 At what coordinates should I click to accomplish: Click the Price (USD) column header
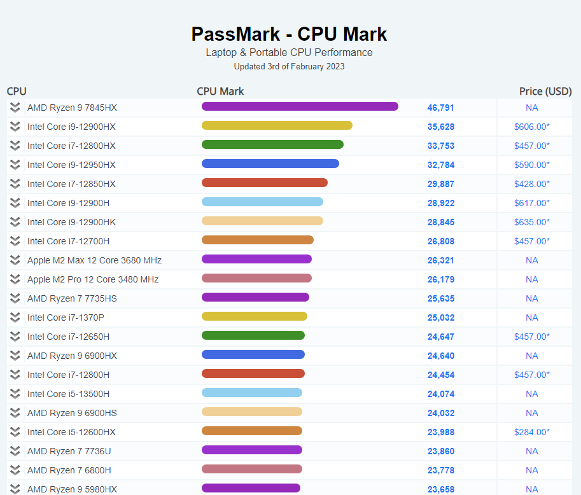coord(545,91)
